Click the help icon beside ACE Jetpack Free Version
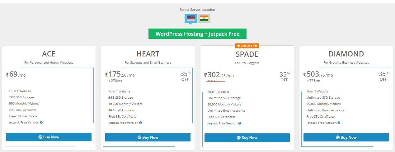 [x=41, y=123]
